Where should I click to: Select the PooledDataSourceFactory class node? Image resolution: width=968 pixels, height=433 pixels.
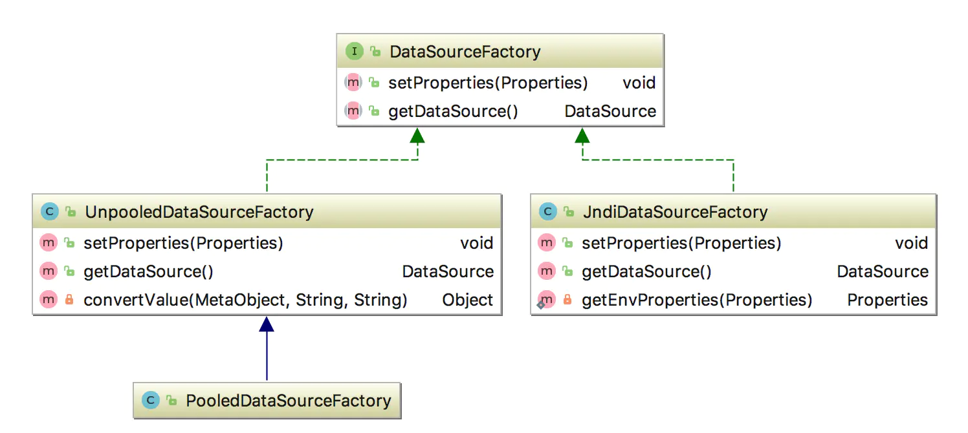click(289, 401)
